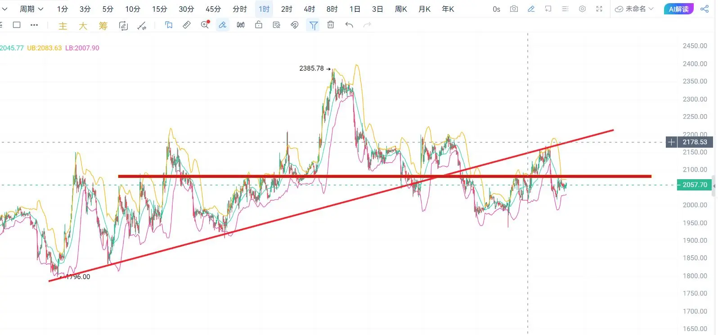Screen dimensions: 718x335
Task: Redo the drawing action
Action: pyautogui.click(x=367, y=25)
